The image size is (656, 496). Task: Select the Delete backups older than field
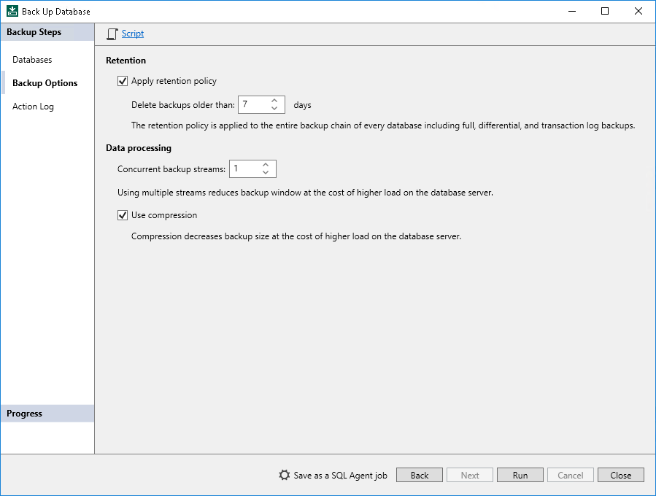tap(255, 104)
